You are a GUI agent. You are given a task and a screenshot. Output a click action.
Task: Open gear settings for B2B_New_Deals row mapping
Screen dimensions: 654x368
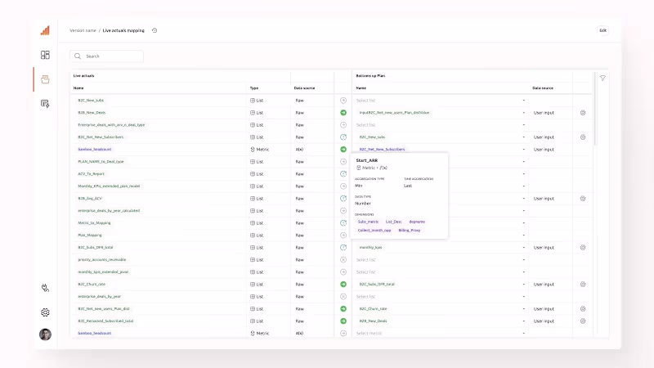pos(583,113)
